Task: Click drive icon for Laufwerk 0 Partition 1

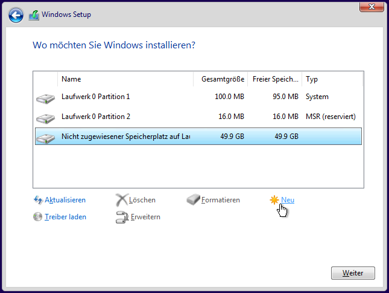Action: click(45, 98)
